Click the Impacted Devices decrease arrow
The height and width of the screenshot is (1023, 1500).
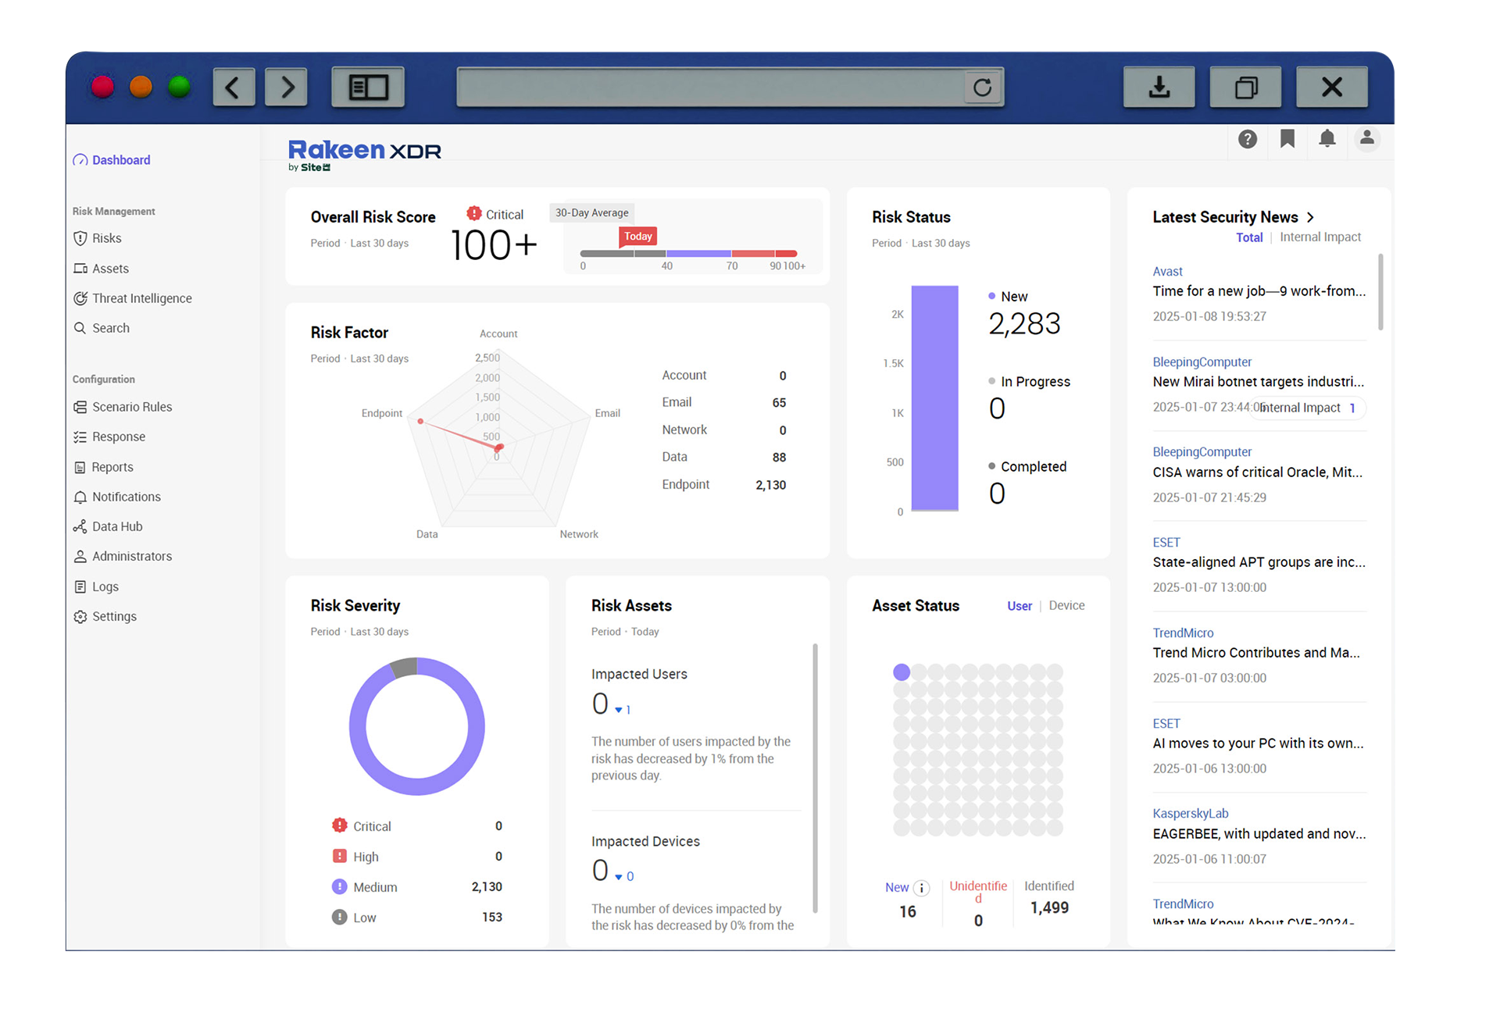pos(619,878)
